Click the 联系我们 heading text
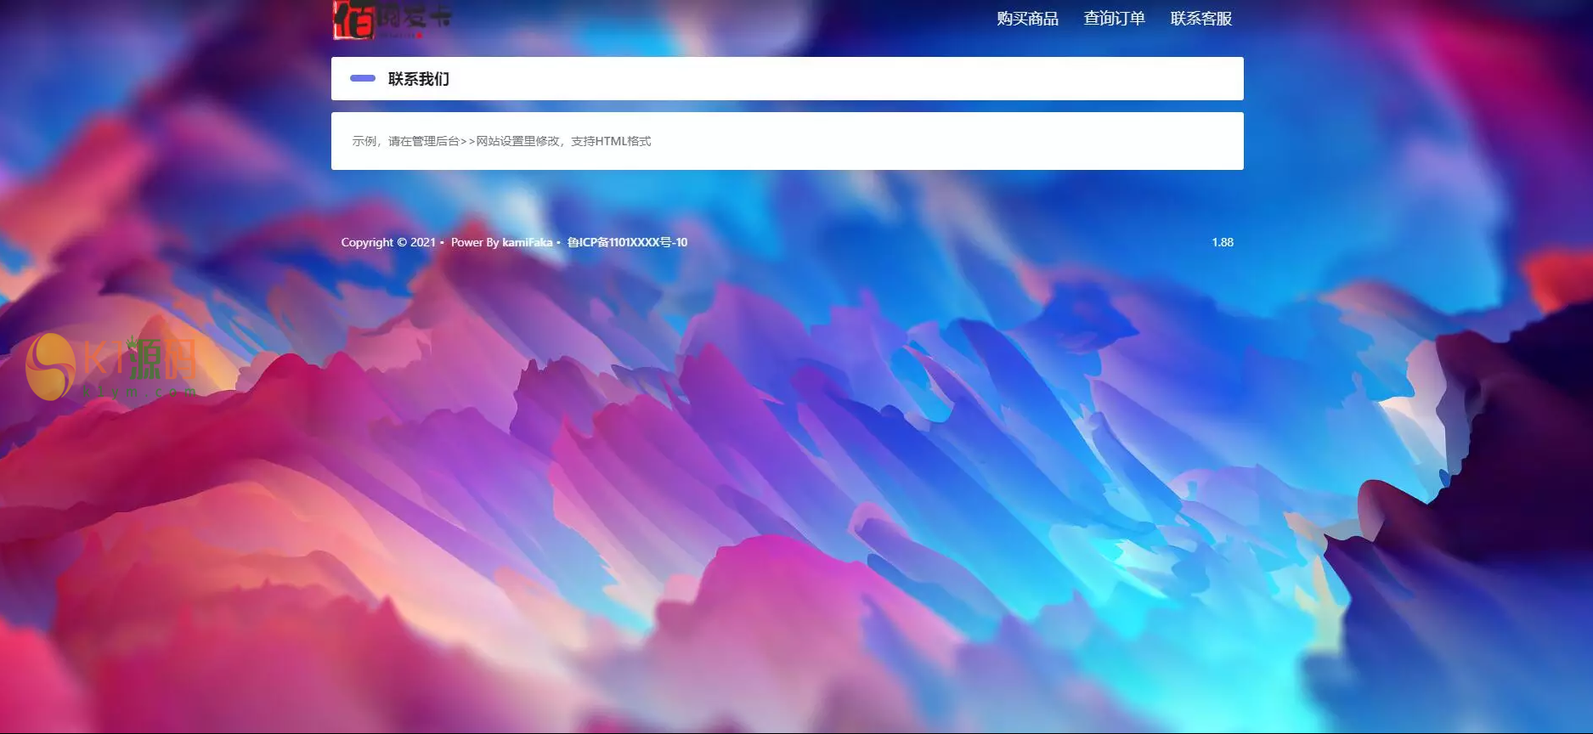Image resolution: width=1593 pixels, height=734 pixels. [419, 79]
